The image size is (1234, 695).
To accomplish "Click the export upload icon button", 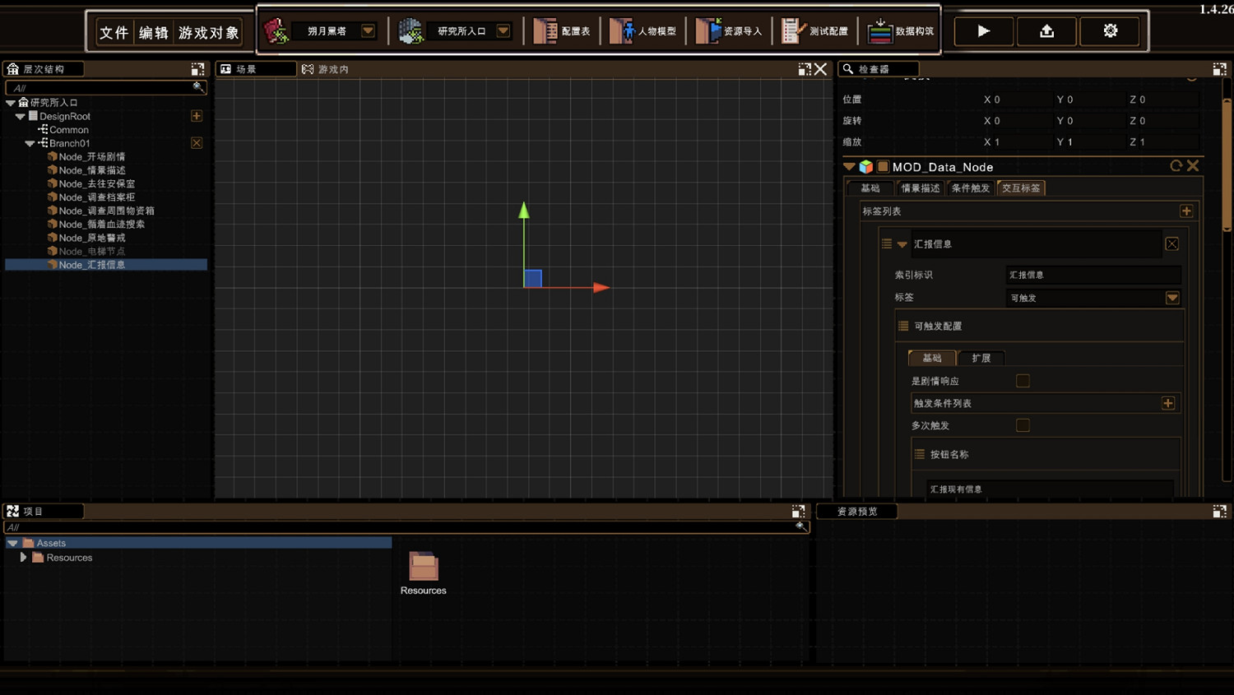I will click(x=1046, y=31).
